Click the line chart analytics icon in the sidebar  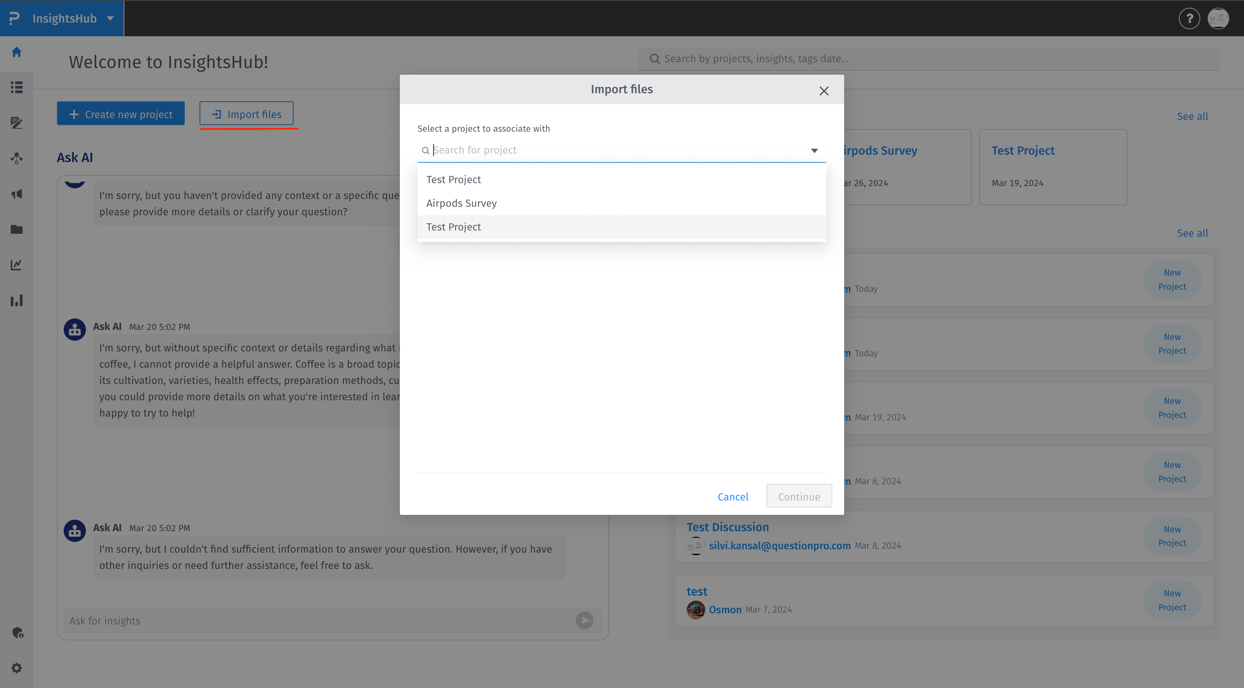16,265
